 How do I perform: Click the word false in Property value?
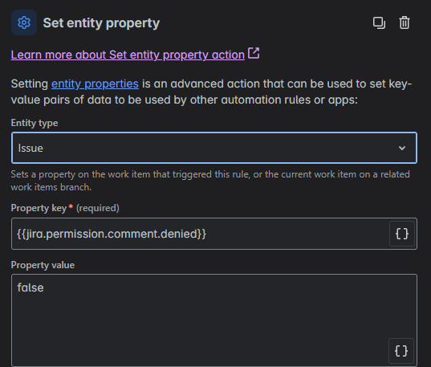click(30, 287)
